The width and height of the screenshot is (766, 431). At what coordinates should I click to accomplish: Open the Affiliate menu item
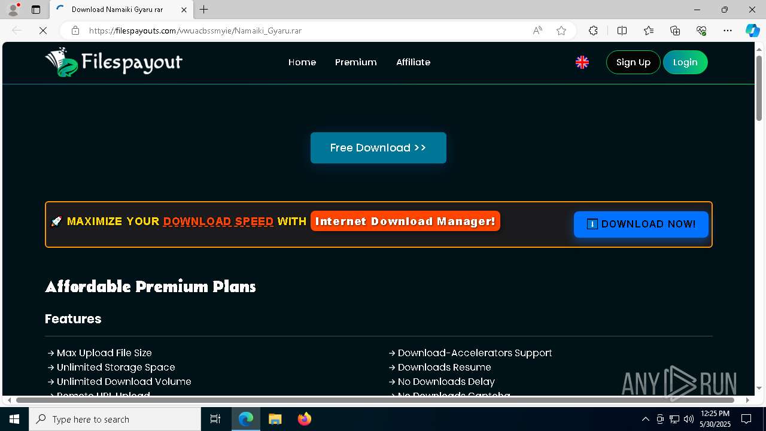tap(413, 62)
